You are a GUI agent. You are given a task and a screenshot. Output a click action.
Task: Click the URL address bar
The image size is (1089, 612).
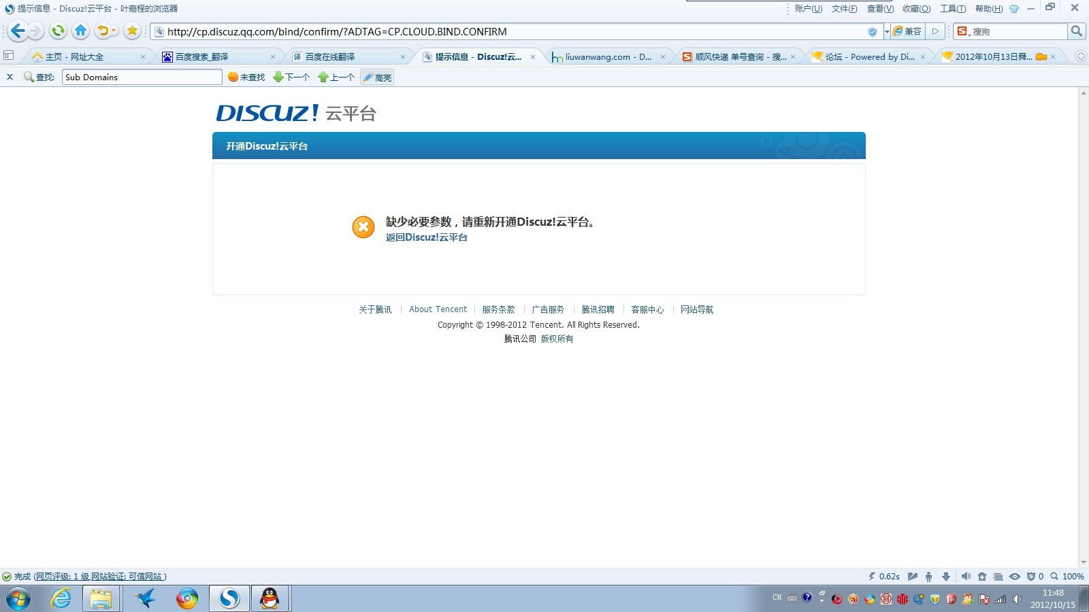tap(516, 31)
